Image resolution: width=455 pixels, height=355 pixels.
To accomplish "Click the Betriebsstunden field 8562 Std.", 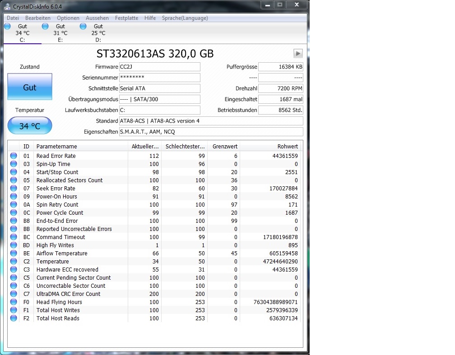I will [281, 110].
